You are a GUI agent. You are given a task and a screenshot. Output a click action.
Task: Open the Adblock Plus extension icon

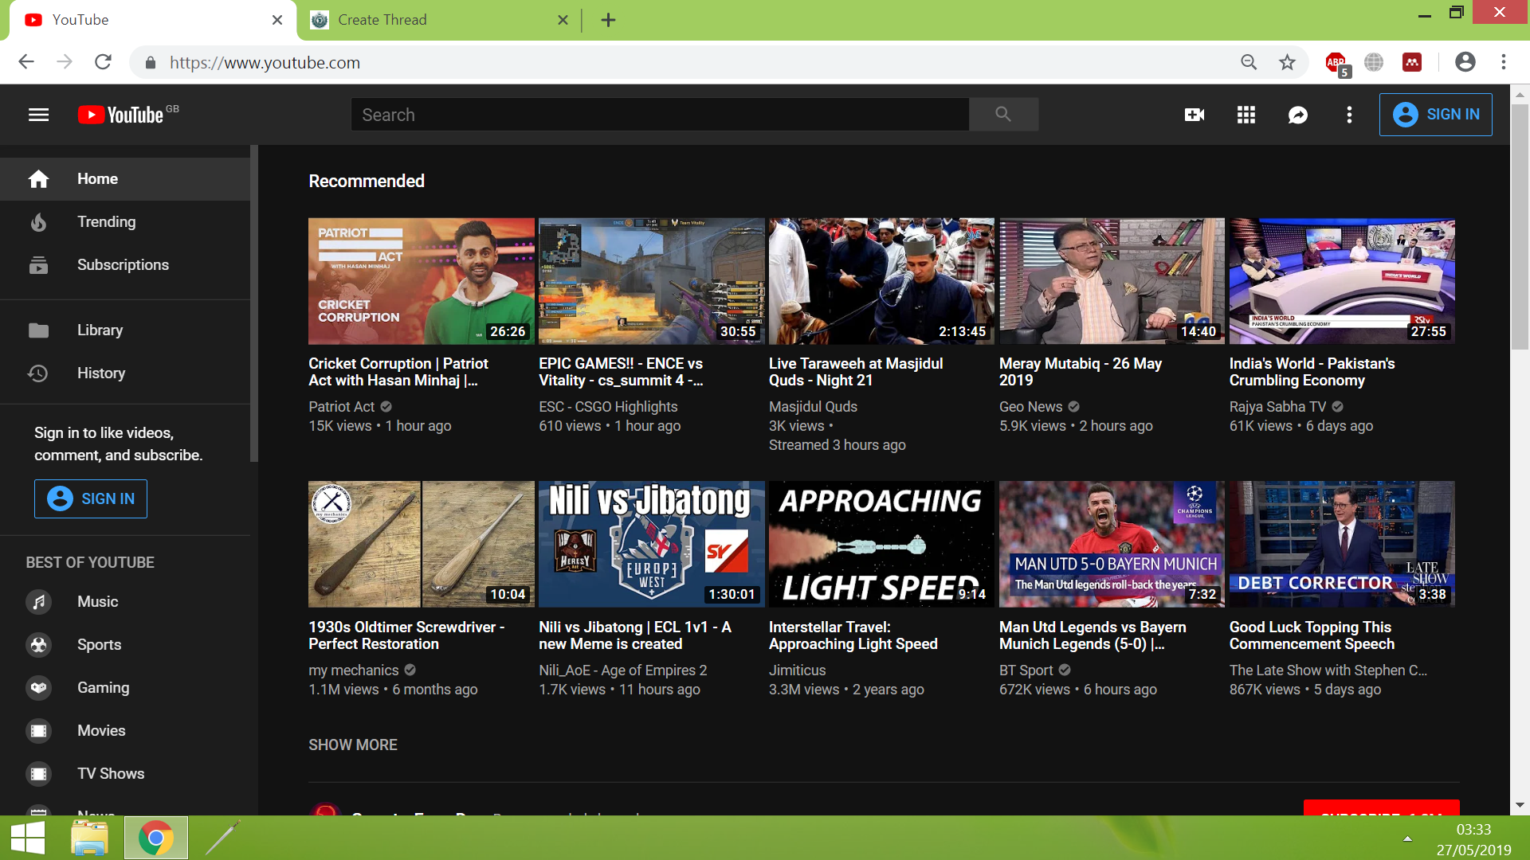coord(1336,63)
